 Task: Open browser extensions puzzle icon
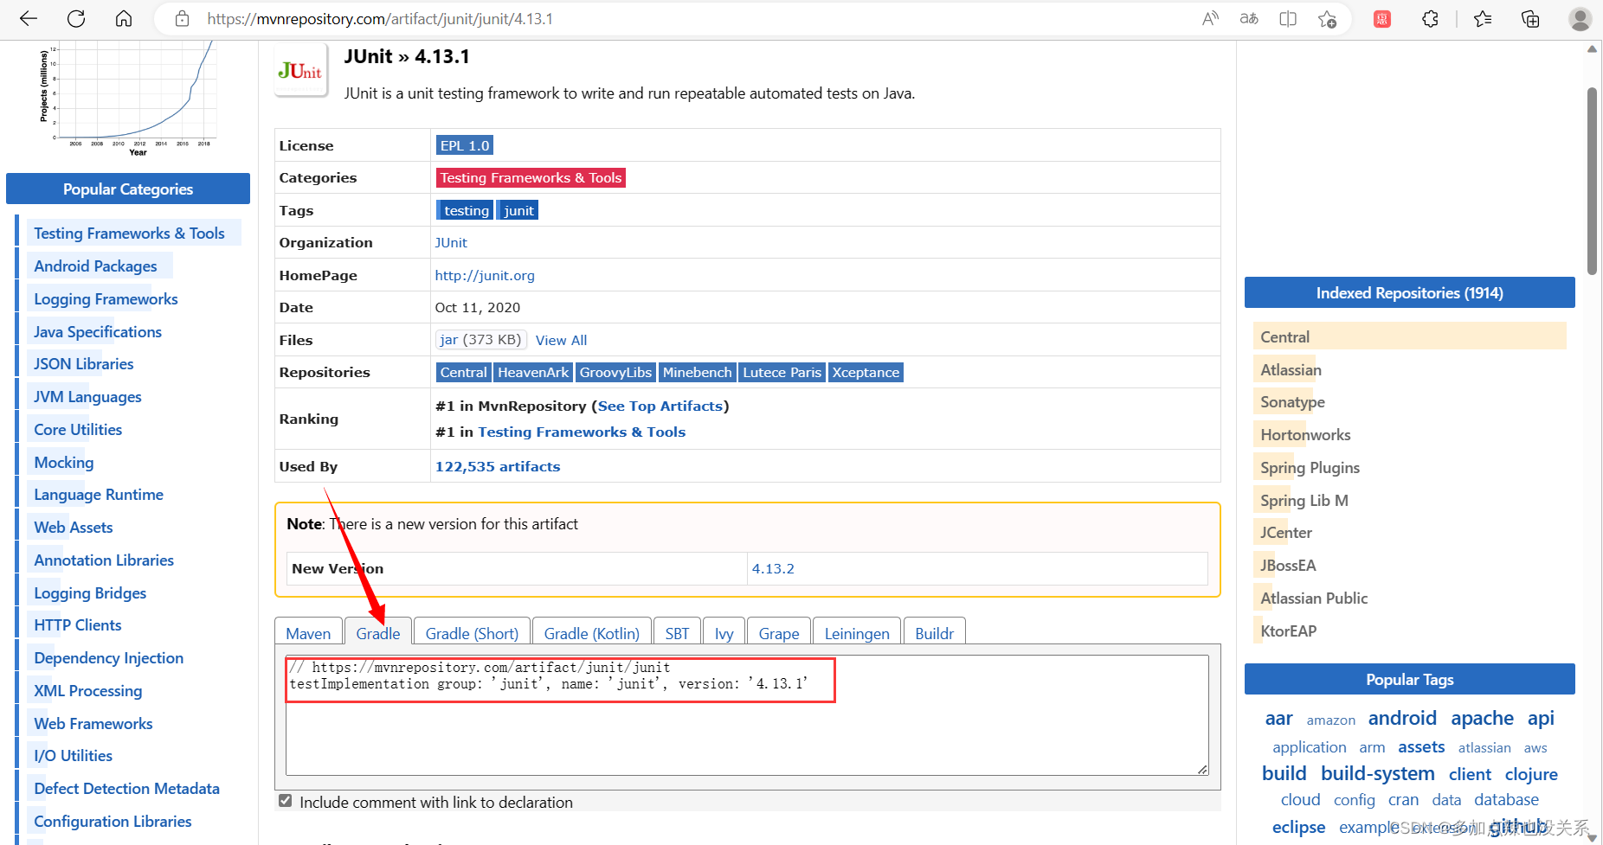1430,19
